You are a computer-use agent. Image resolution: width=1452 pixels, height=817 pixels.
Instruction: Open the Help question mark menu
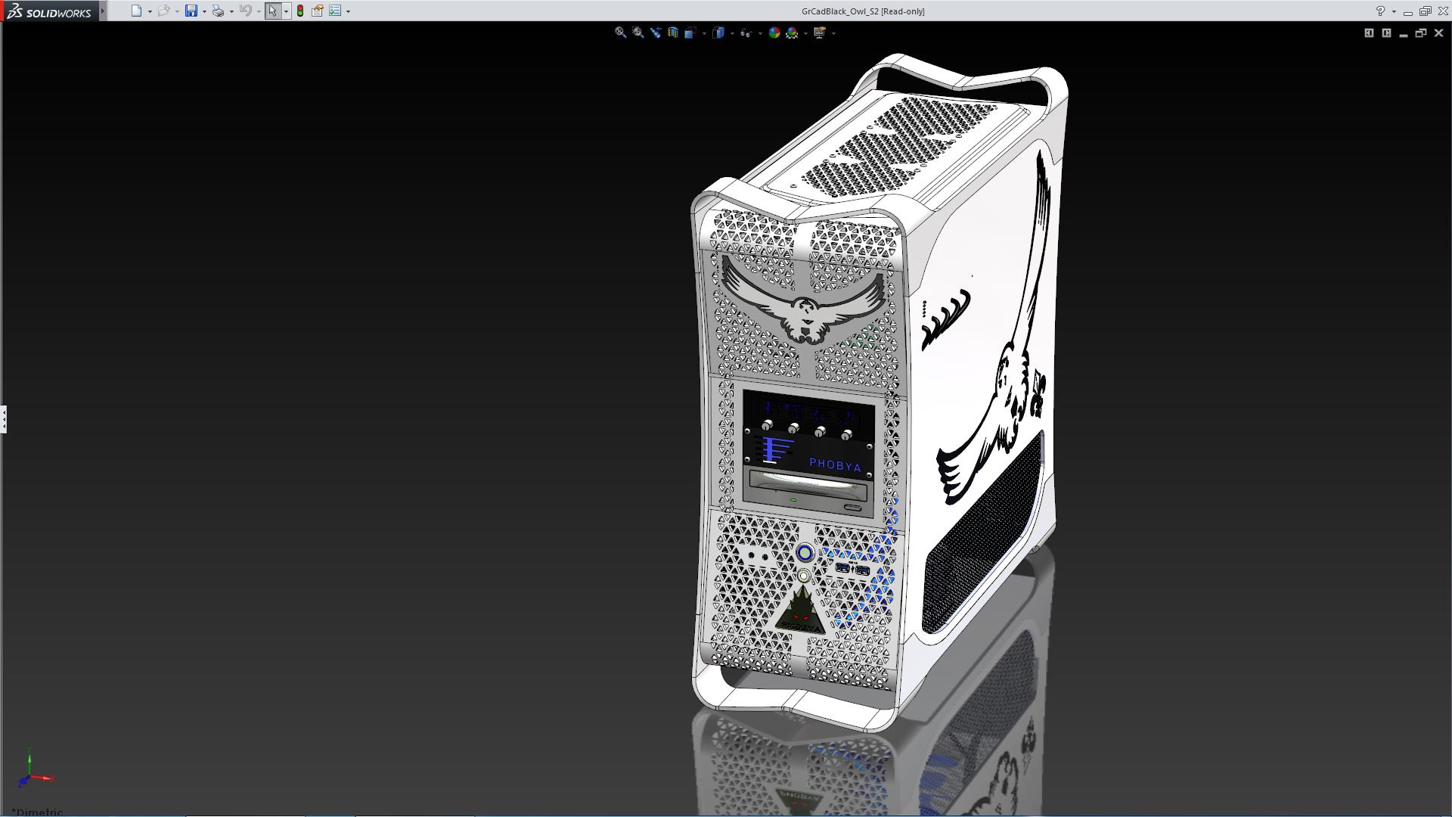tap(1380, 11)
